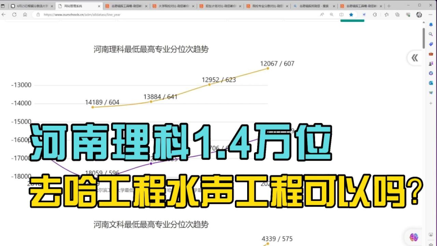Image resolution: width=437 pixels, height=246 pixels.
Task: Click the -13000 axis label
Action: [21, 85]
